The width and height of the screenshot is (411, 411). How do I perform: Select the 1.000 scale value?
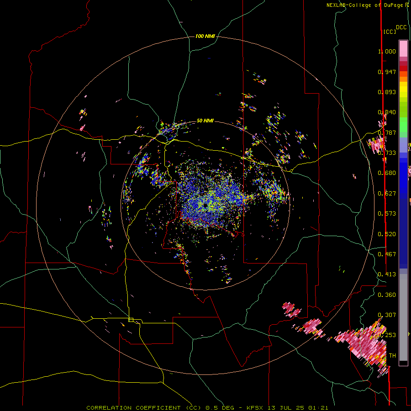point(387,51)
